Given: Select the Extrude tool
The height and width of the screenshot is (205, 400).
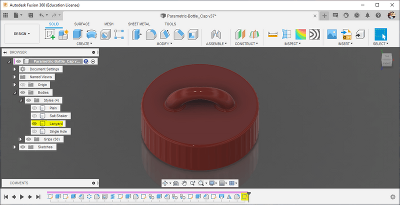Looking at the screenshot, I should click(x=77, y=34).
